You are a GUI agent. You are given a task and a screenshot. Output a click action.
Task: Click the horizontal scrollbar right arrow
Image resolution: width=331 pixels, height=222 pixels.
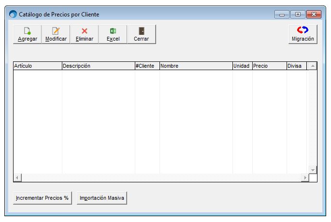[305, 178]
